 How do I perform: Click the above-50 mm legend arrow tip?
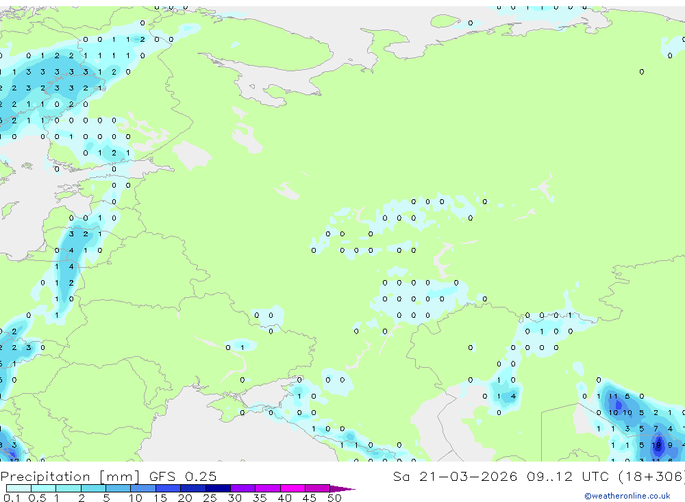(x=342, y=488)
